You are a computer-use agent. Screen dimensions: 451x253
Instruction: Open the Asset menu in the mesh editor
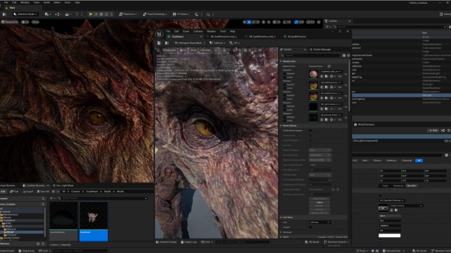186,31
